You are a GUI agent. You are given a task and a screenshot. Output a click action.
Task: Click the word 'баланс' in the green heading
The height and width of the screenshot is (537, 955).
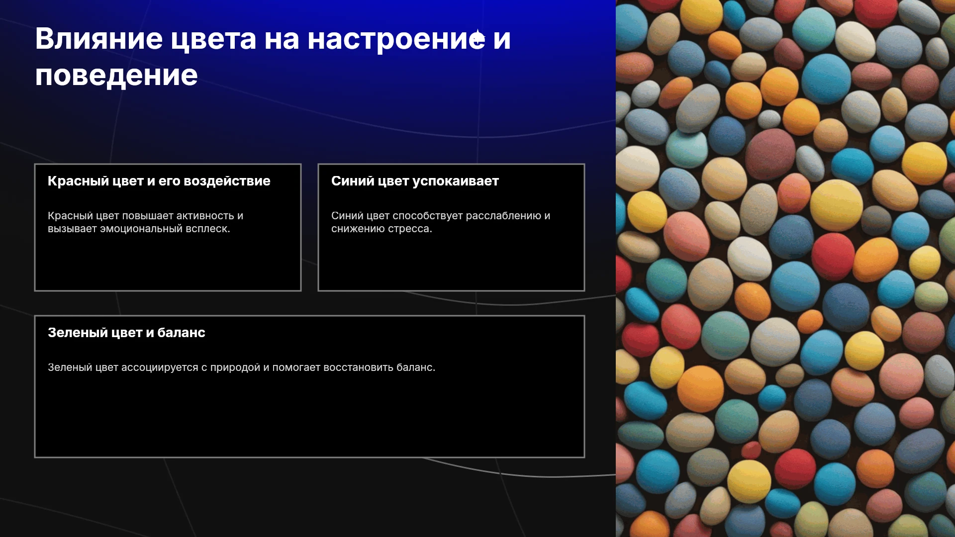click(181, 333)
